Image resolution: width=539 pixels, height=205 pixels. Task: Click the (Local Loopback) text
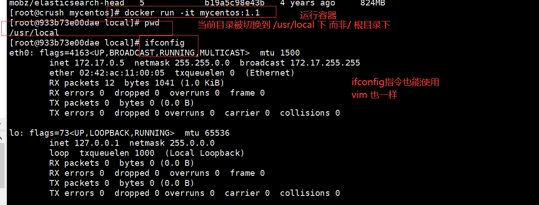click(204, 153)
